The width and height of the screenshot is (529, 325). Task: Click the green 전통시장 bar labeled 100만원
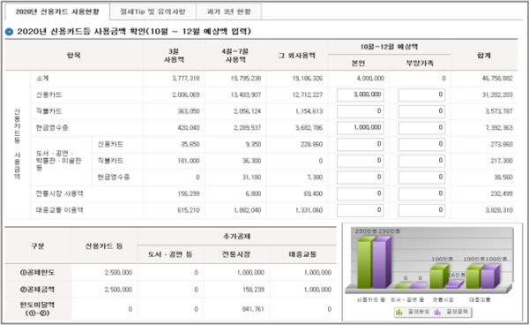[x=438, y=276]
